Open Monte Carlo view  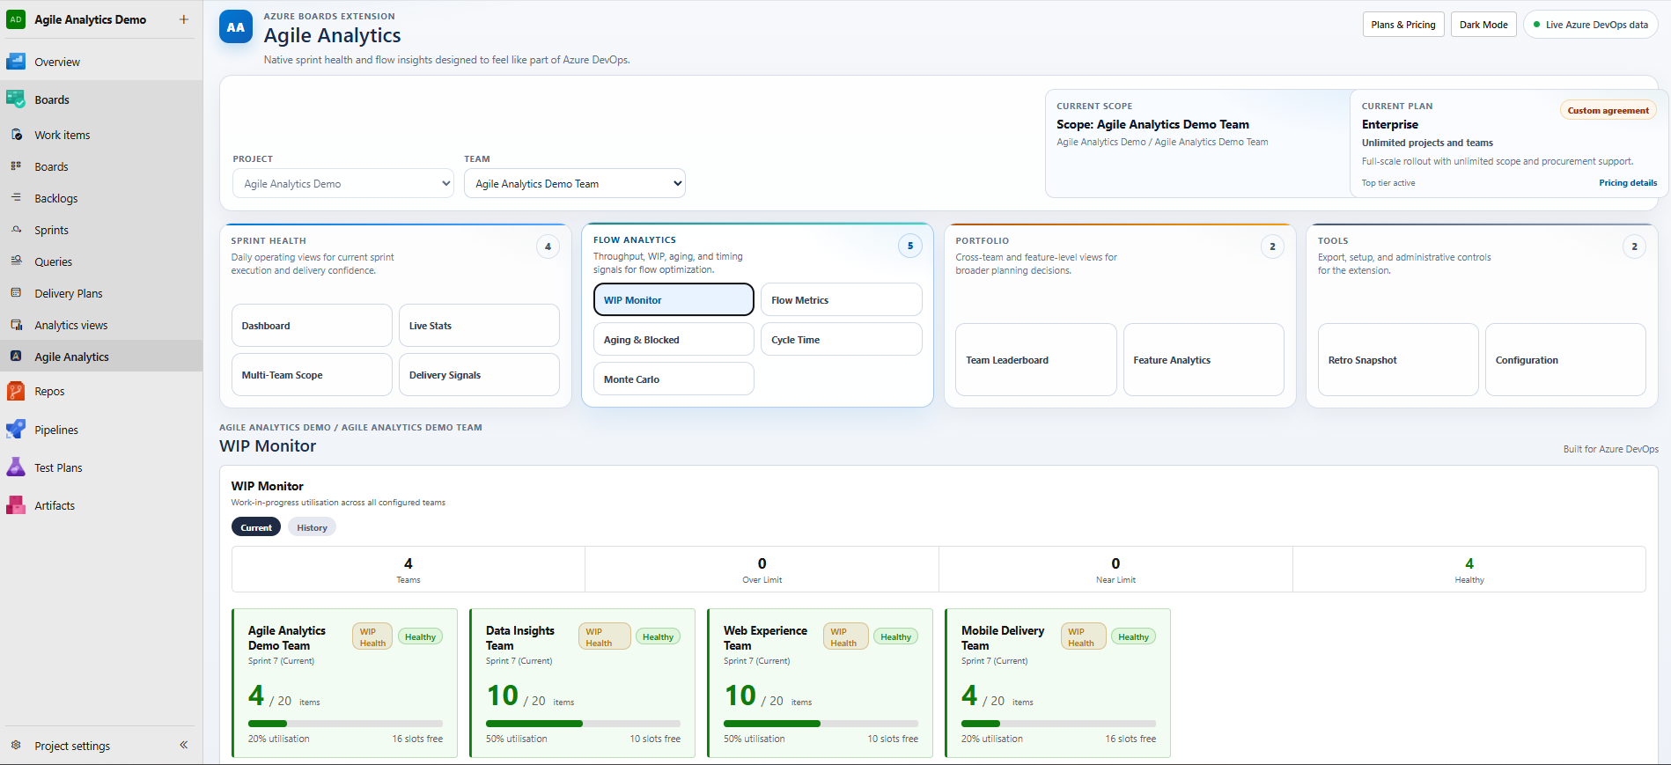[674, 379]
